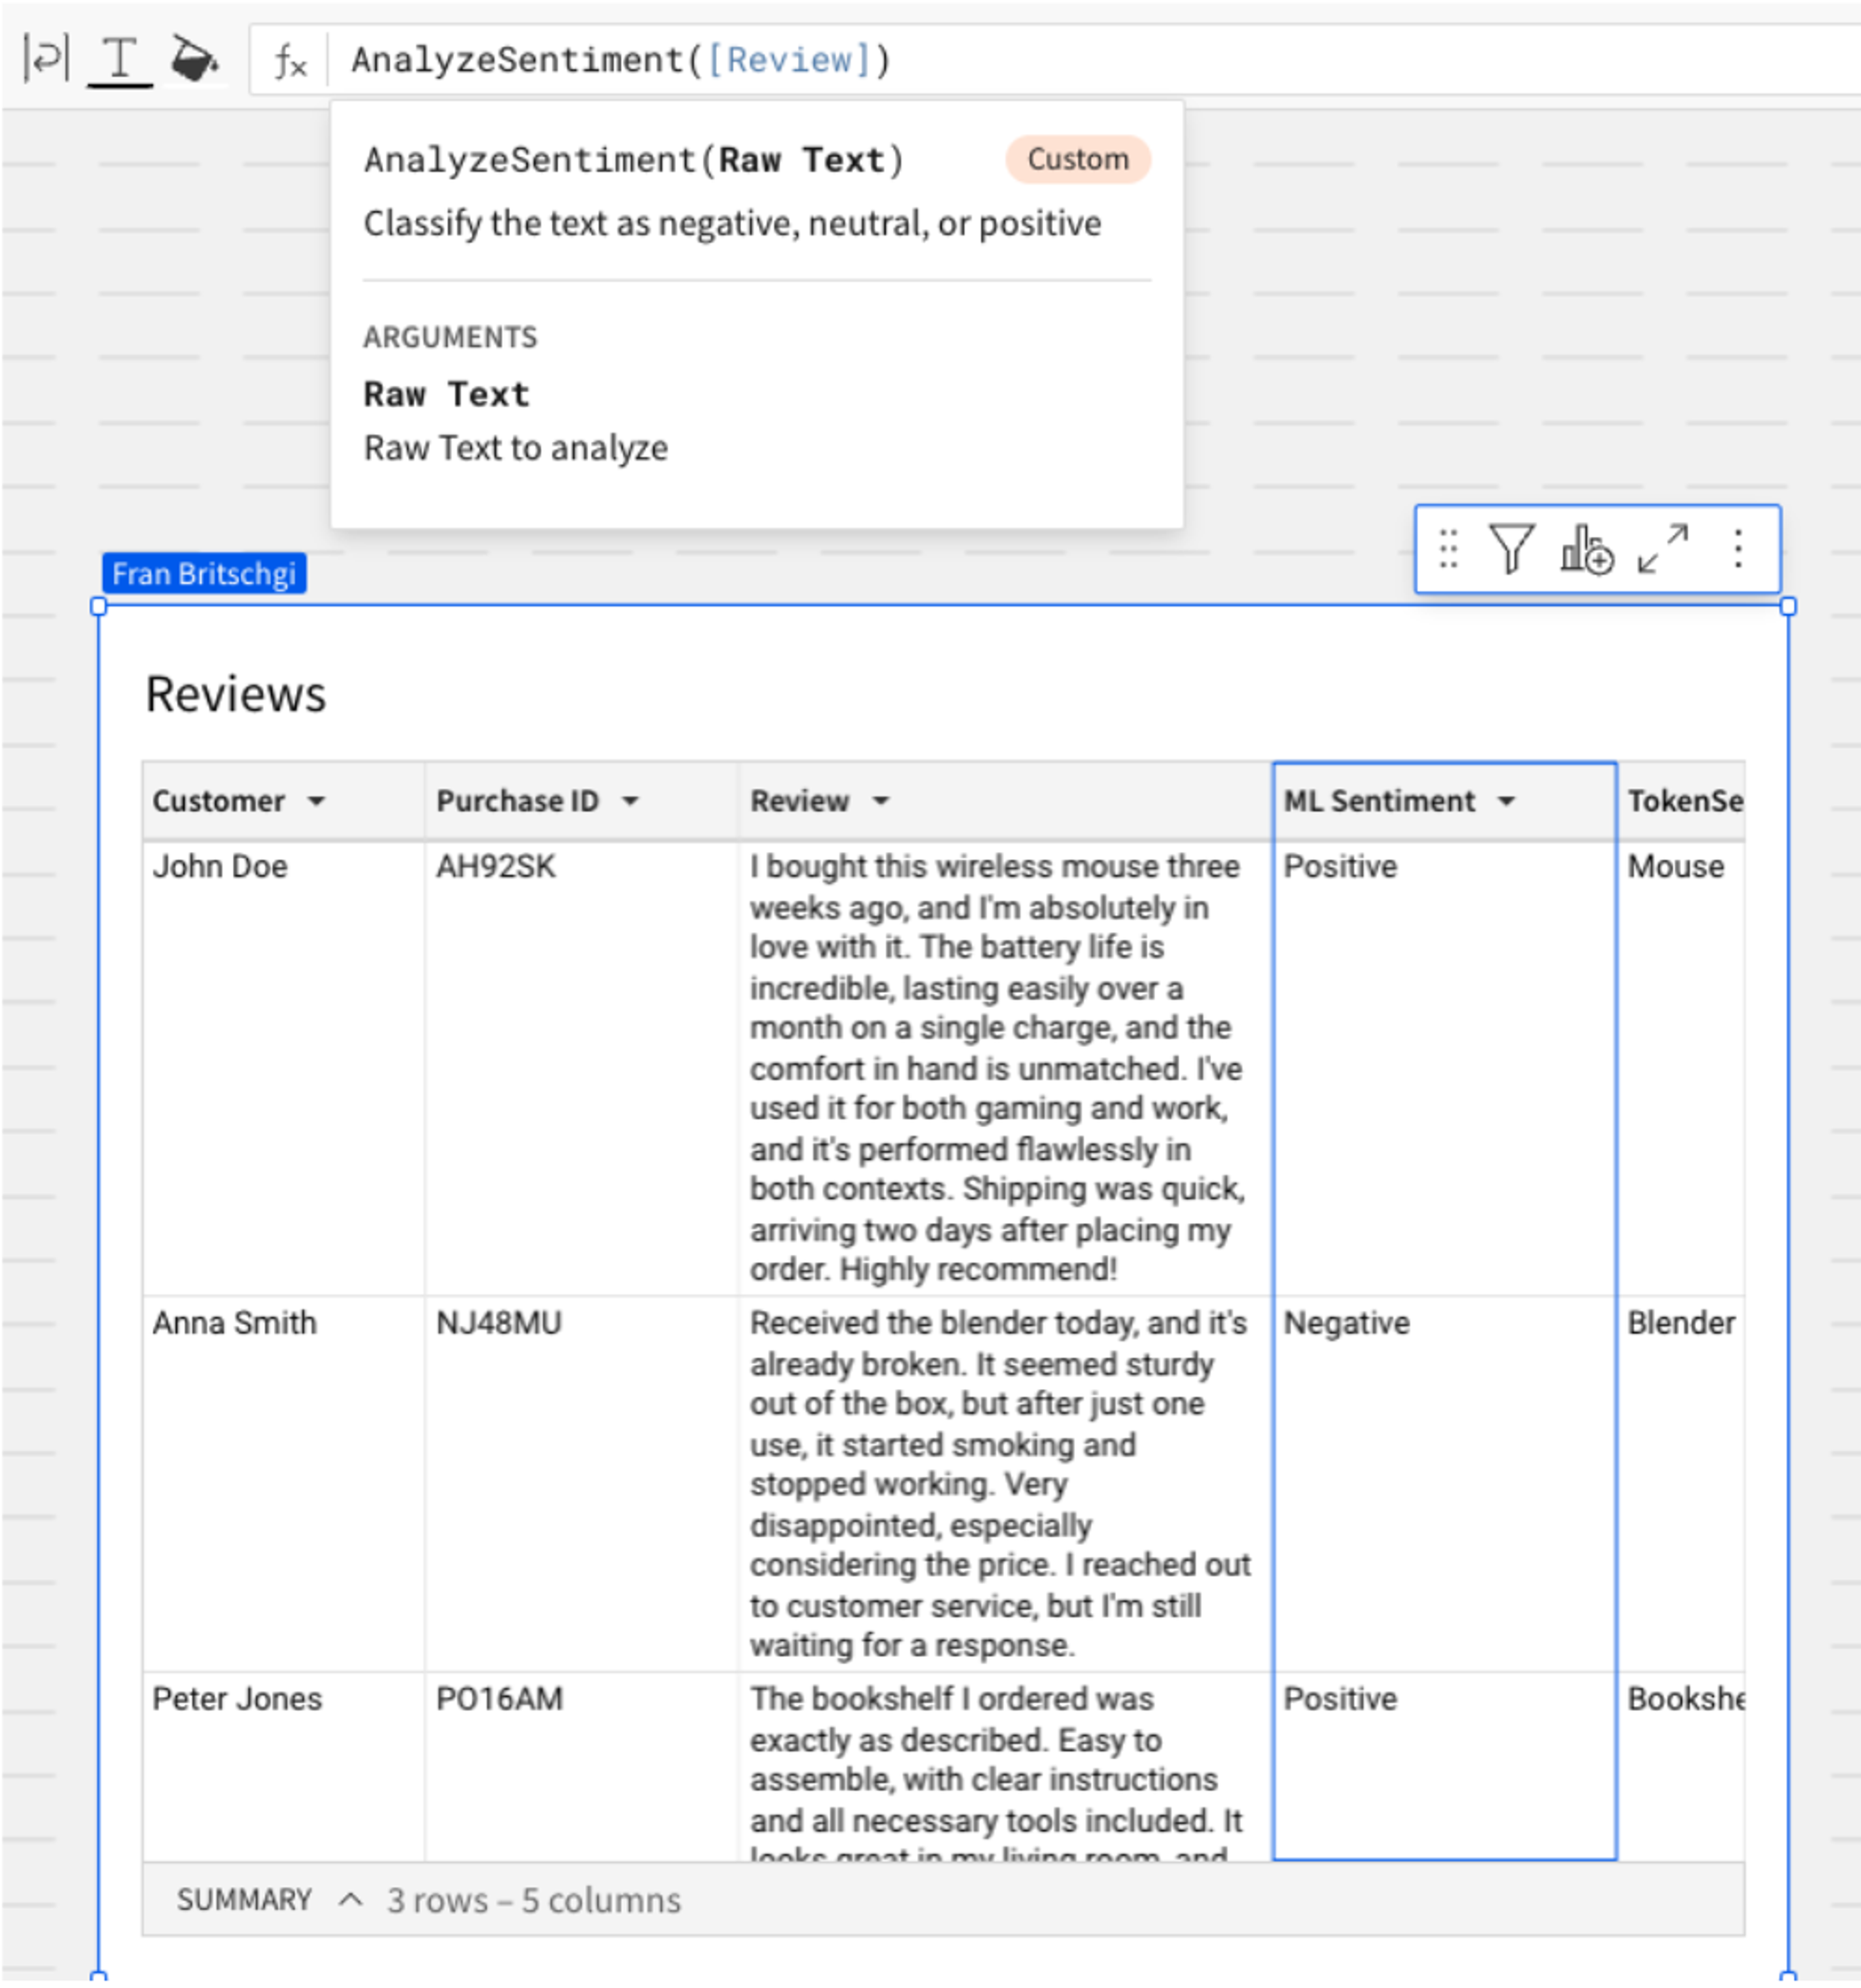Collapse the SUMMARY bar chevron
The width and height of the screenshot is (1861, 1988).
[x=351, y=1899]
